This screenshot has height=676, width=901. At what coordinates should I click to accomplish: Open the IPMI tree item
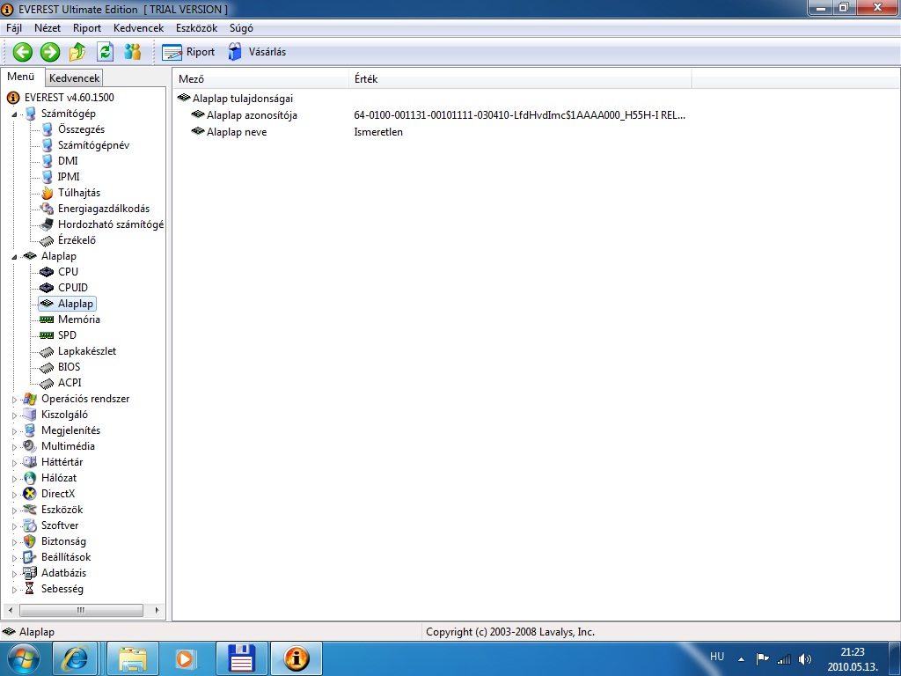pos(69,176)
